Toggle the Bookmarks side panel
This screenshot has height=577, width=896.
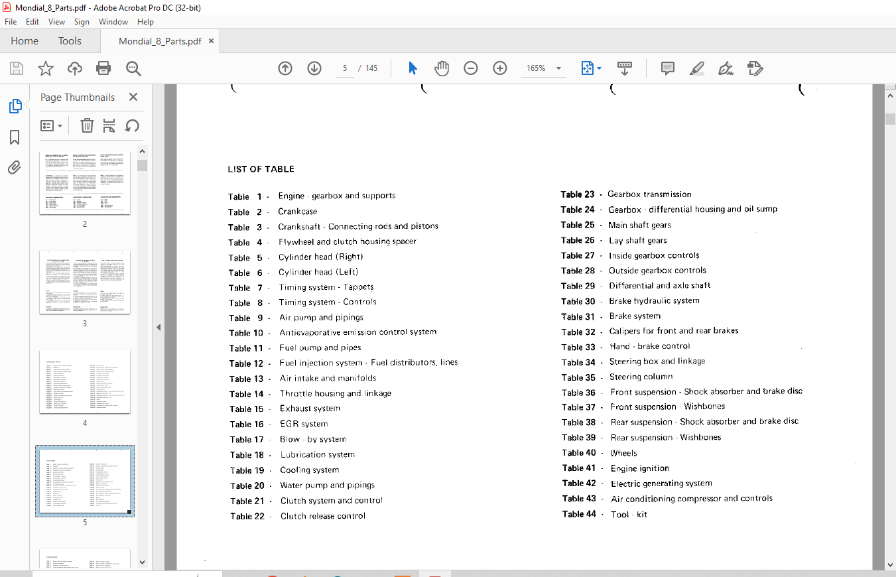[15, 137]
